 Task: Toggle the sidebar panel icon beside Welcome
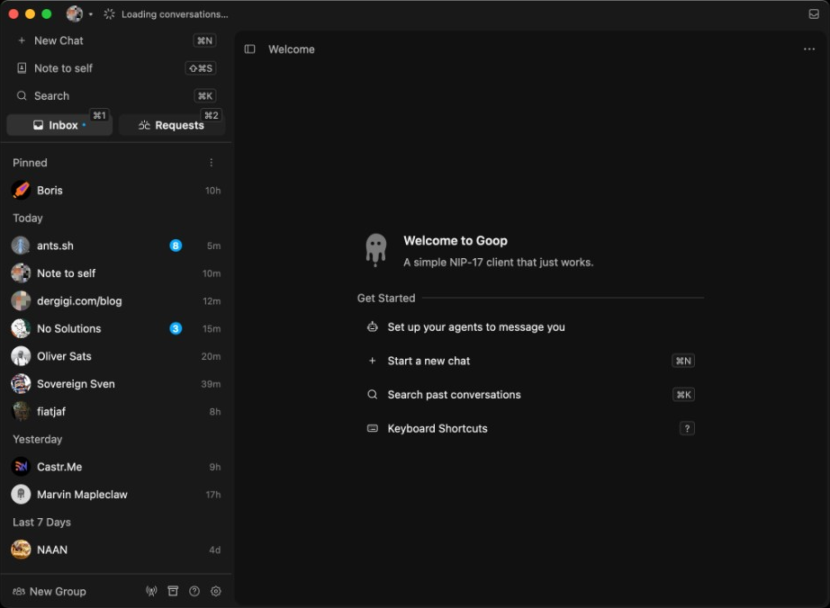coord(250,49)
